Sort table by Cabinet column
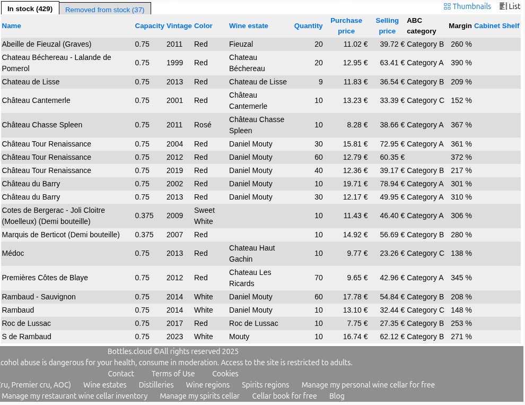The image size is (525, 405). pyautogui.click(x=487, y=25)
